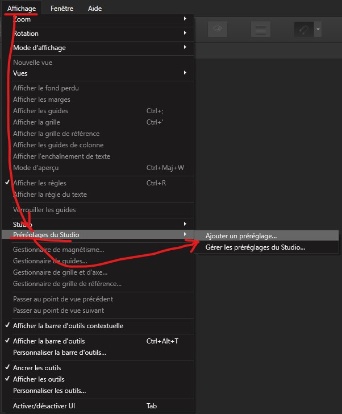The width and height of the screenshot is (342, 414).
Task: Open Personnaliser la barre d'outils...
Action: (98, 353)
